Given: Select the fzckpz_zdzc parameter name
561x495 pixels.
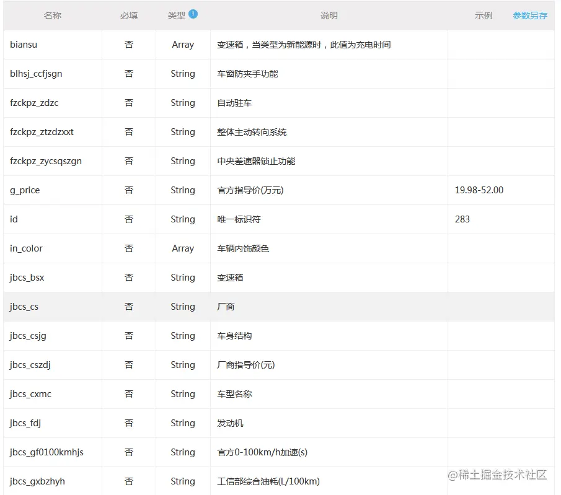Looking at the screenshot, I should point(34,103).
